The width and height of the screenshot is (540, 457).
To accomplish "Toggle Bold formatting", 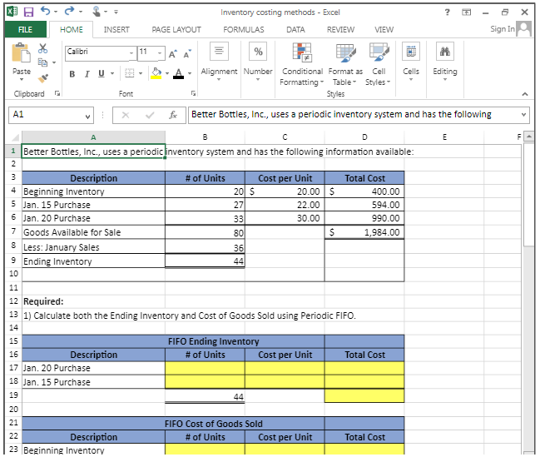I will tap(72, 74).
